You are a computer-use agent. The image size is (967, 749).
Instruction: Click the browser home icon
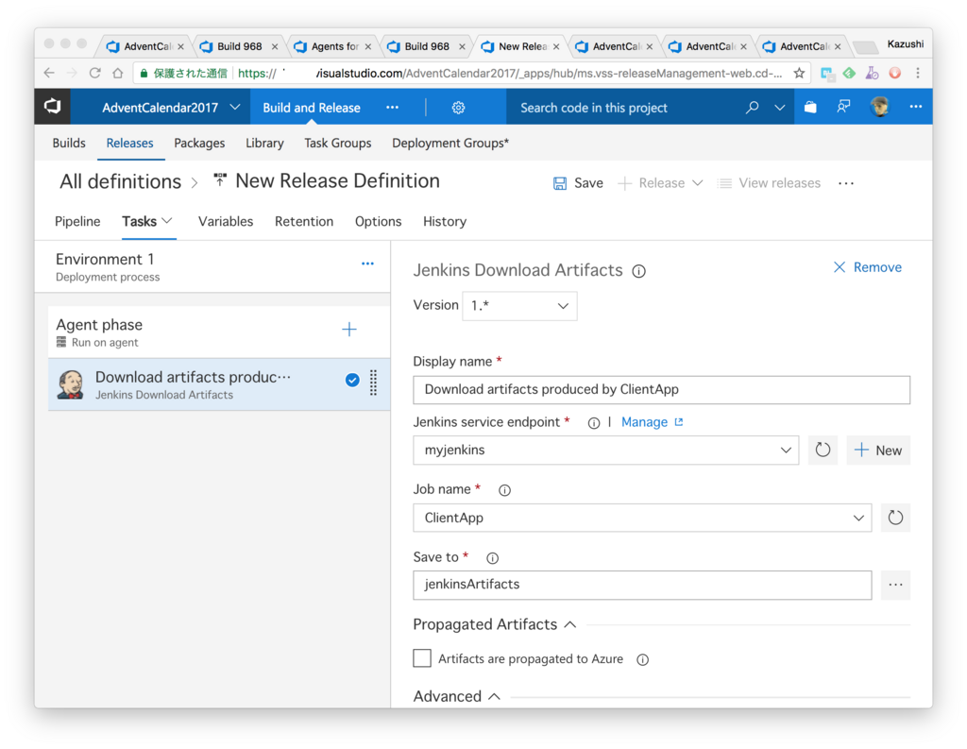[117, 73]
